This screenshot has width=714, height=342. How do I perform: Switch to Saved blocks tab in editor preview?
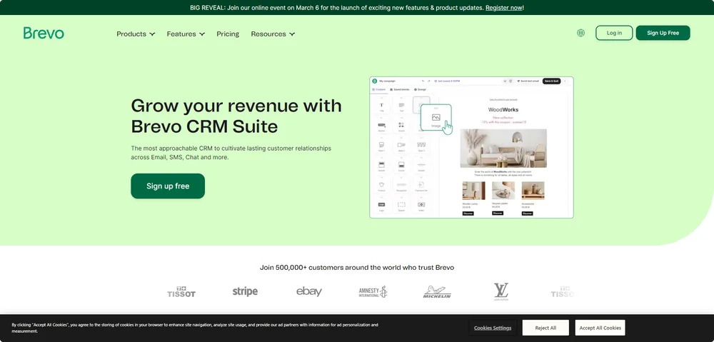coord(400,89)
